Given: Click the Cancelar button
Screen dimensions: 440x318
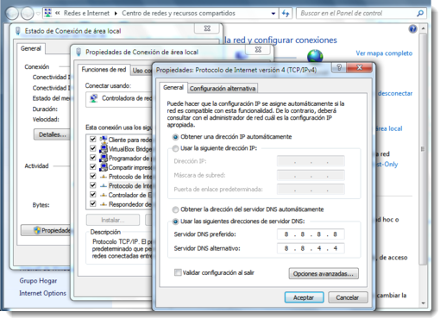Looking at the screenshot, I should [x=348, y=297].
